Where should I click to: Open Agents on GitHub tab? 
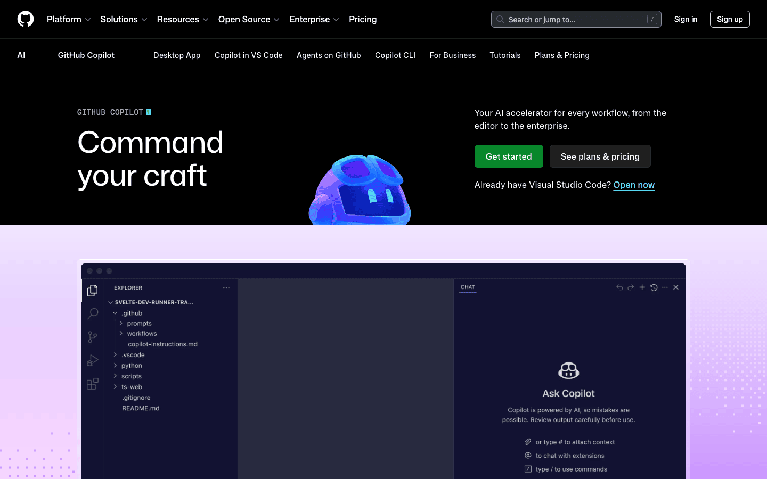[329, 55]
